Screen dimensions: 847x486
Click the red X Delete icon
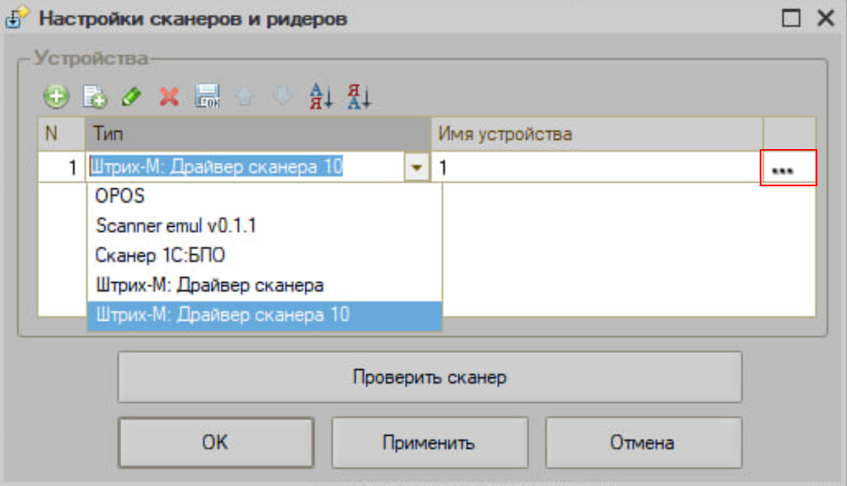(x=169, y=97)
